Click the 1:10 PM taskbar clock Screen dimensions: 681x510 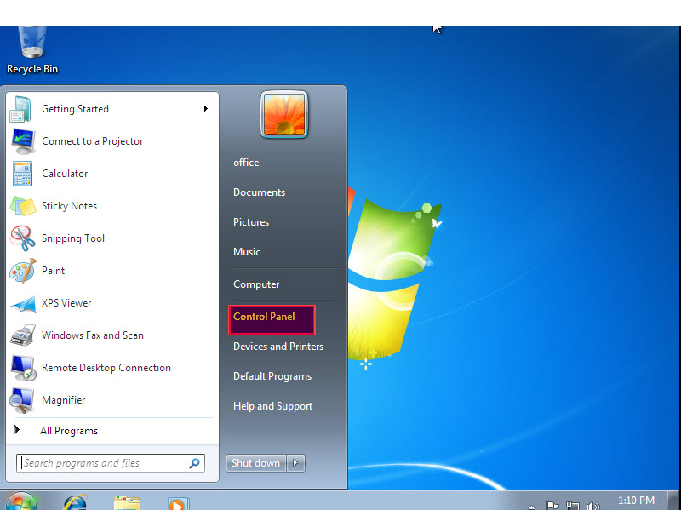636,501
